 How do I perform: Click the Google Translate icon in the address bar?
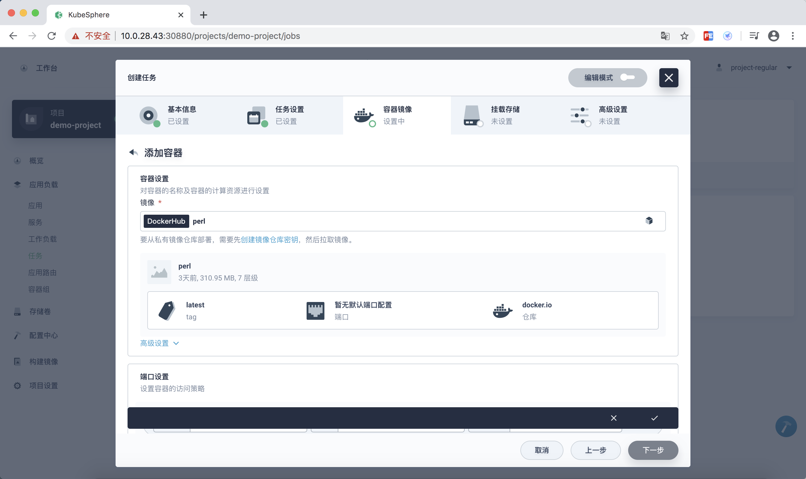[x=665, y=36]
